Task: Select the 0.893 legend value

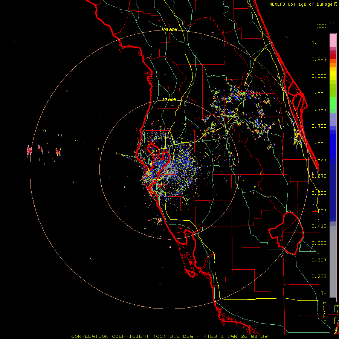Action: (x=319, y=76)
